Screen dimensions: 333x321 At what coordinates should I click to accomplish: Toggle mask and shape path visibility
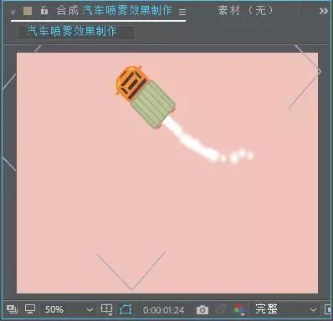(126, 309)
